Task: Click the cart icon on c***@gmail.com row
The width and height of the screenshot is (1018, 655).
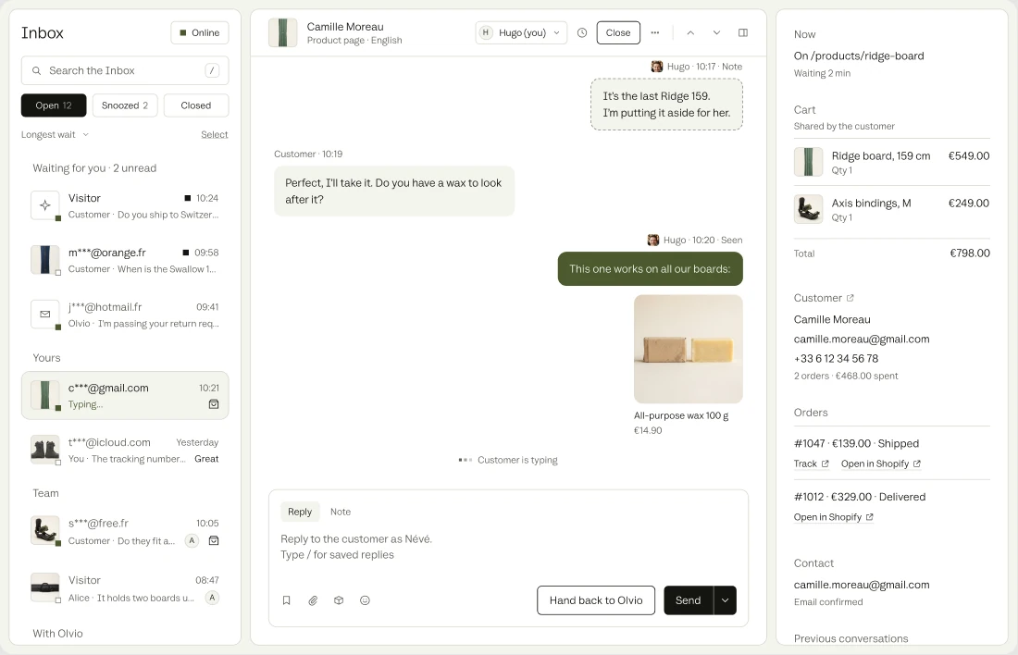Action: (214, 404)
